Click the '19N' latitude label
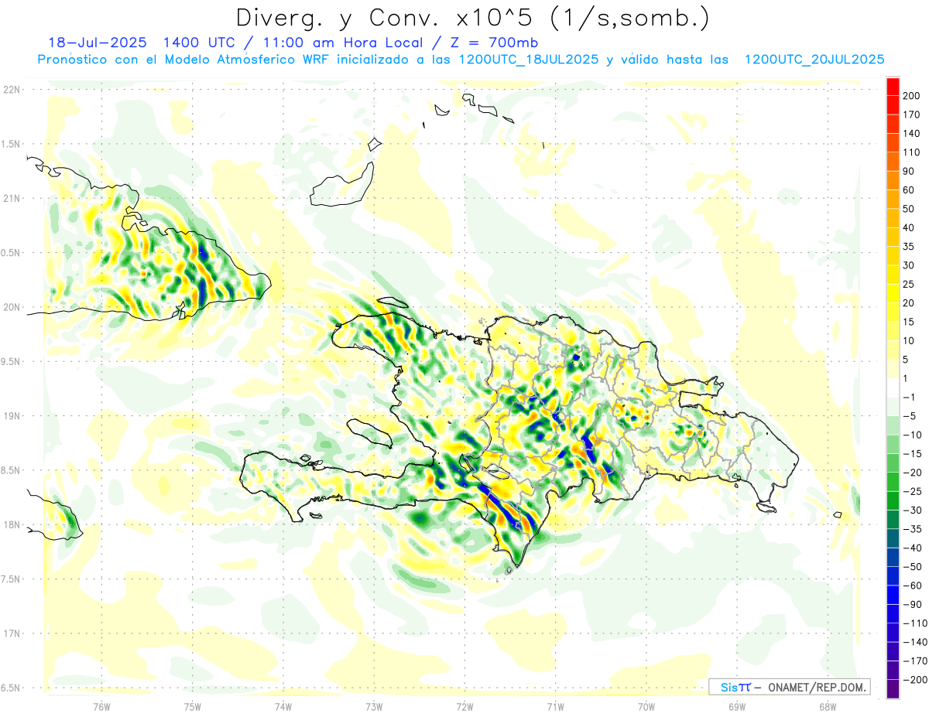929x717 pixels. 12,416
